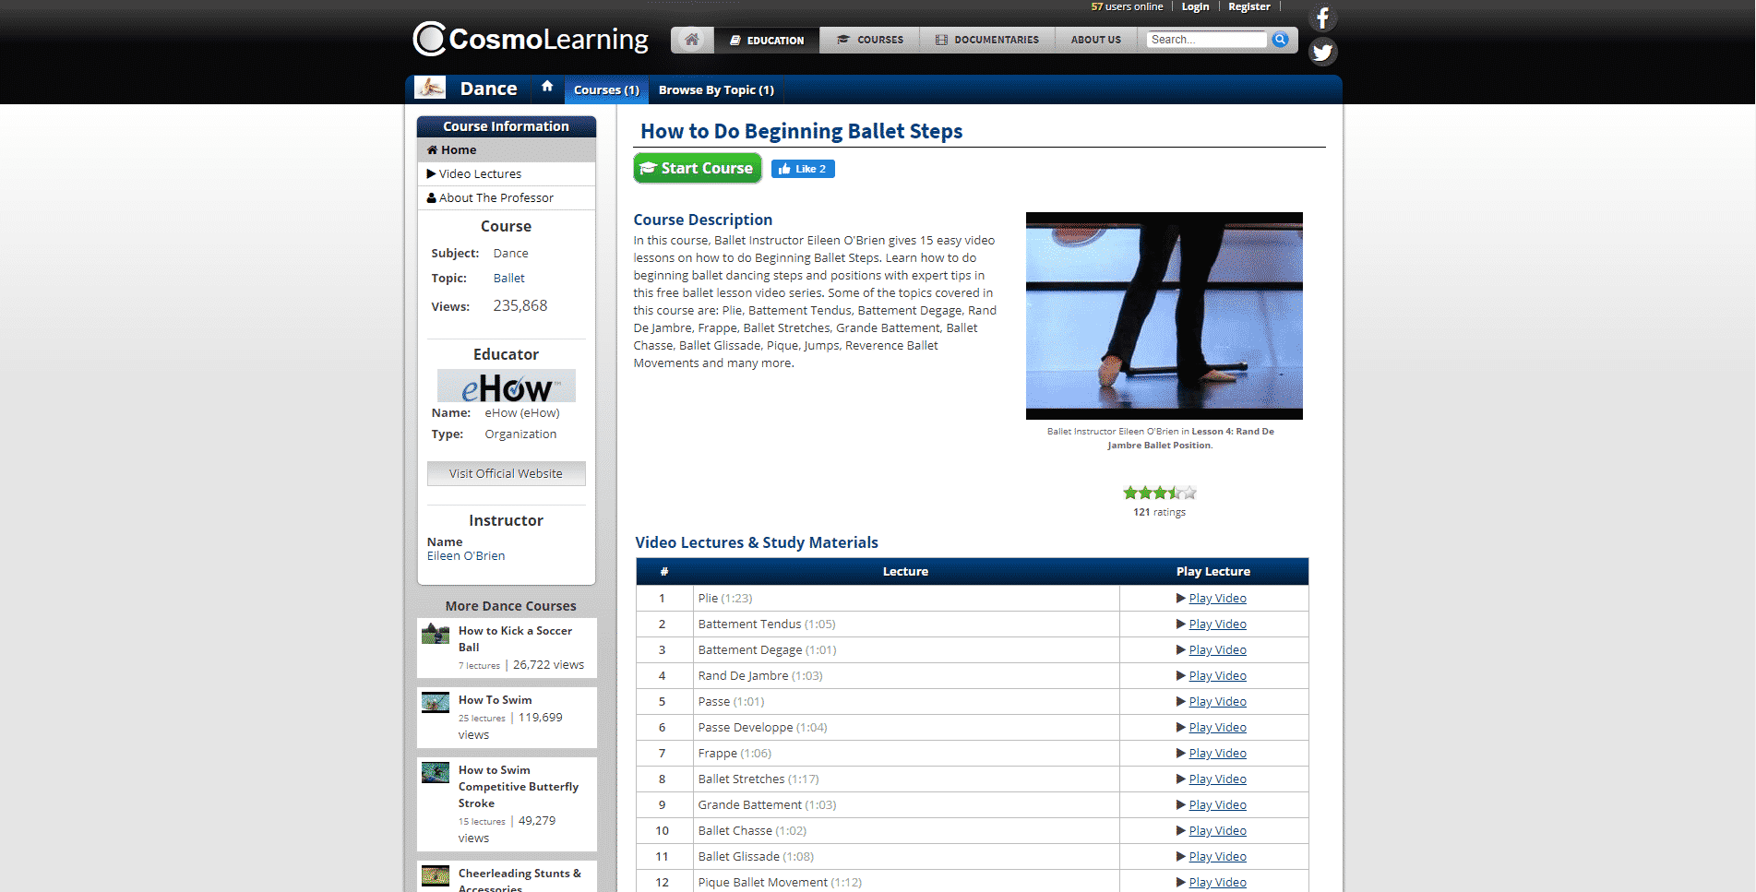The image size is (1756, 892).
Task: Select Home in Course Information sidebar
Action: [x=507, y=149]
